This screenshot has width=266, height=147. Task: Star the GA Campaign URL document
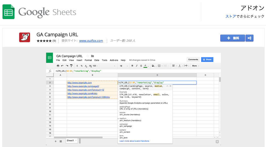pos(88,56)
